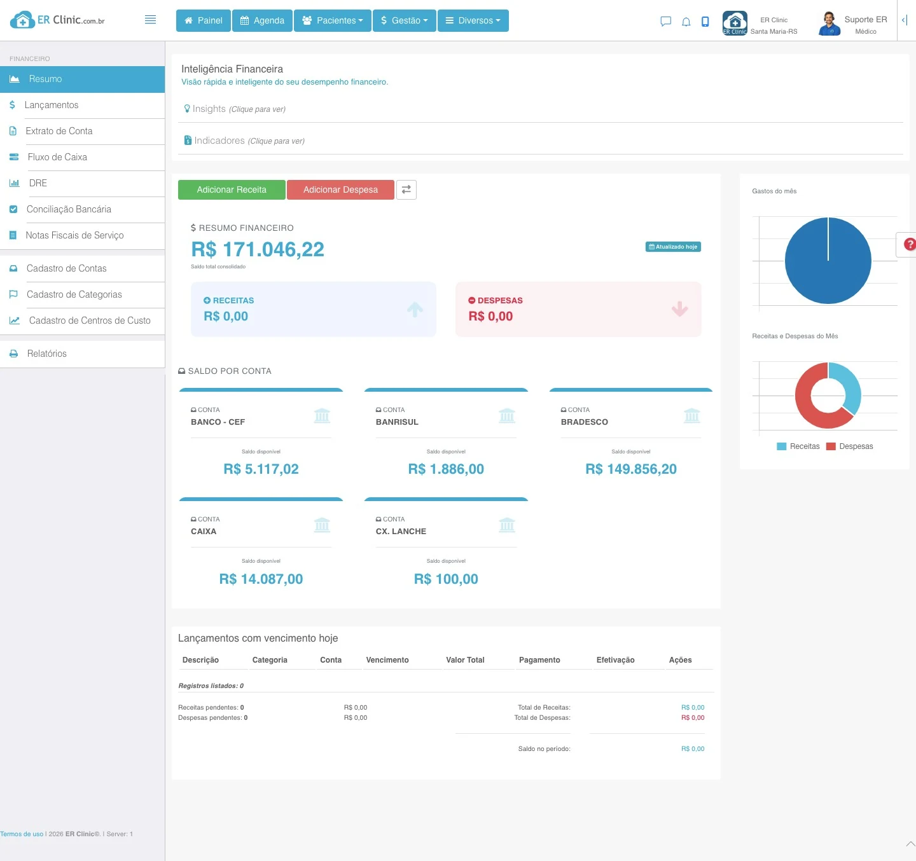
Task: Click the Gastos do mês pie chart
Action: 828,261
